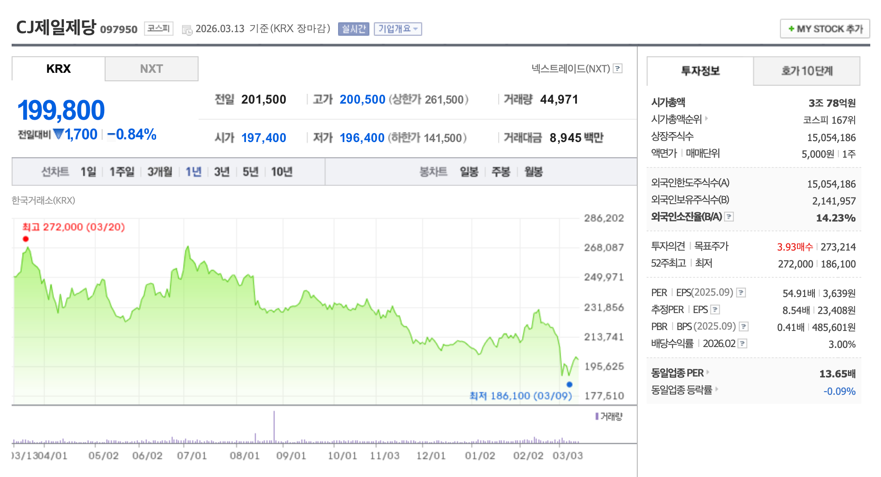
Task: Open help icon beside PER EPS(2025.09)
Action: pyautogui.click(x=741, y=293)
